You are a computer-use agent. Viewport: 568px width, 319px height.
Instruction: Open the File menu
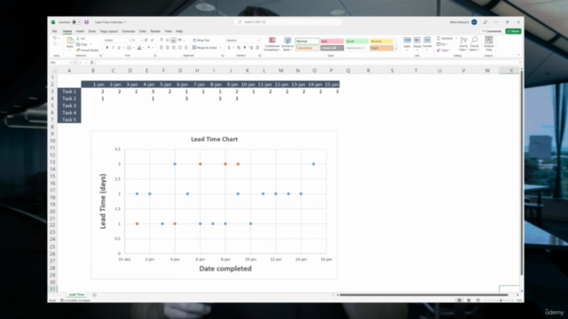pos(54,32)
